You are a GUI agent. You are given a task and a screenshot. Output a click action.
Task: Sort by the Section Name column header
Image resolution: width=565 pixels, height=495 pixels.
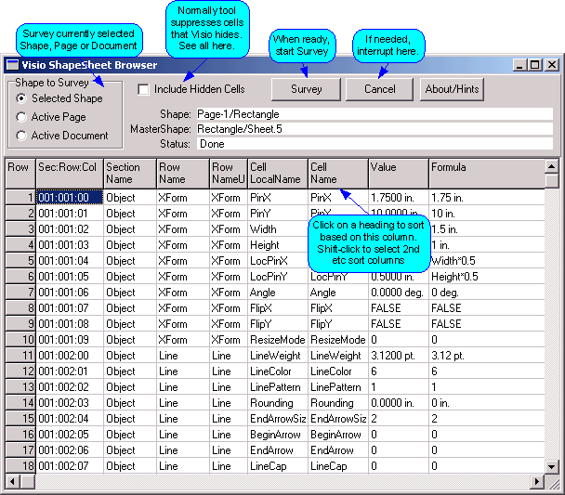pos(130,173)
